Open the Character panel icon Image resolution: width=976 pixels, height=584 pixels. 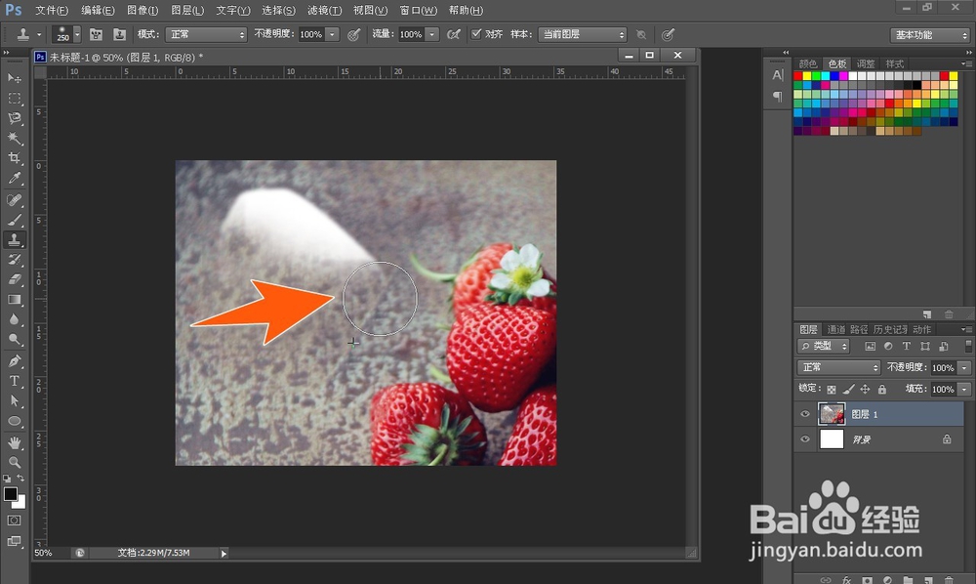(x=778, y=75)
